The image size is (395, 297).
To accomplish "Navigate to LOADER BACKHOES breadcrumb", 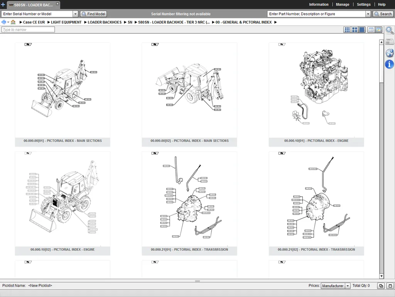I will 105,22.
